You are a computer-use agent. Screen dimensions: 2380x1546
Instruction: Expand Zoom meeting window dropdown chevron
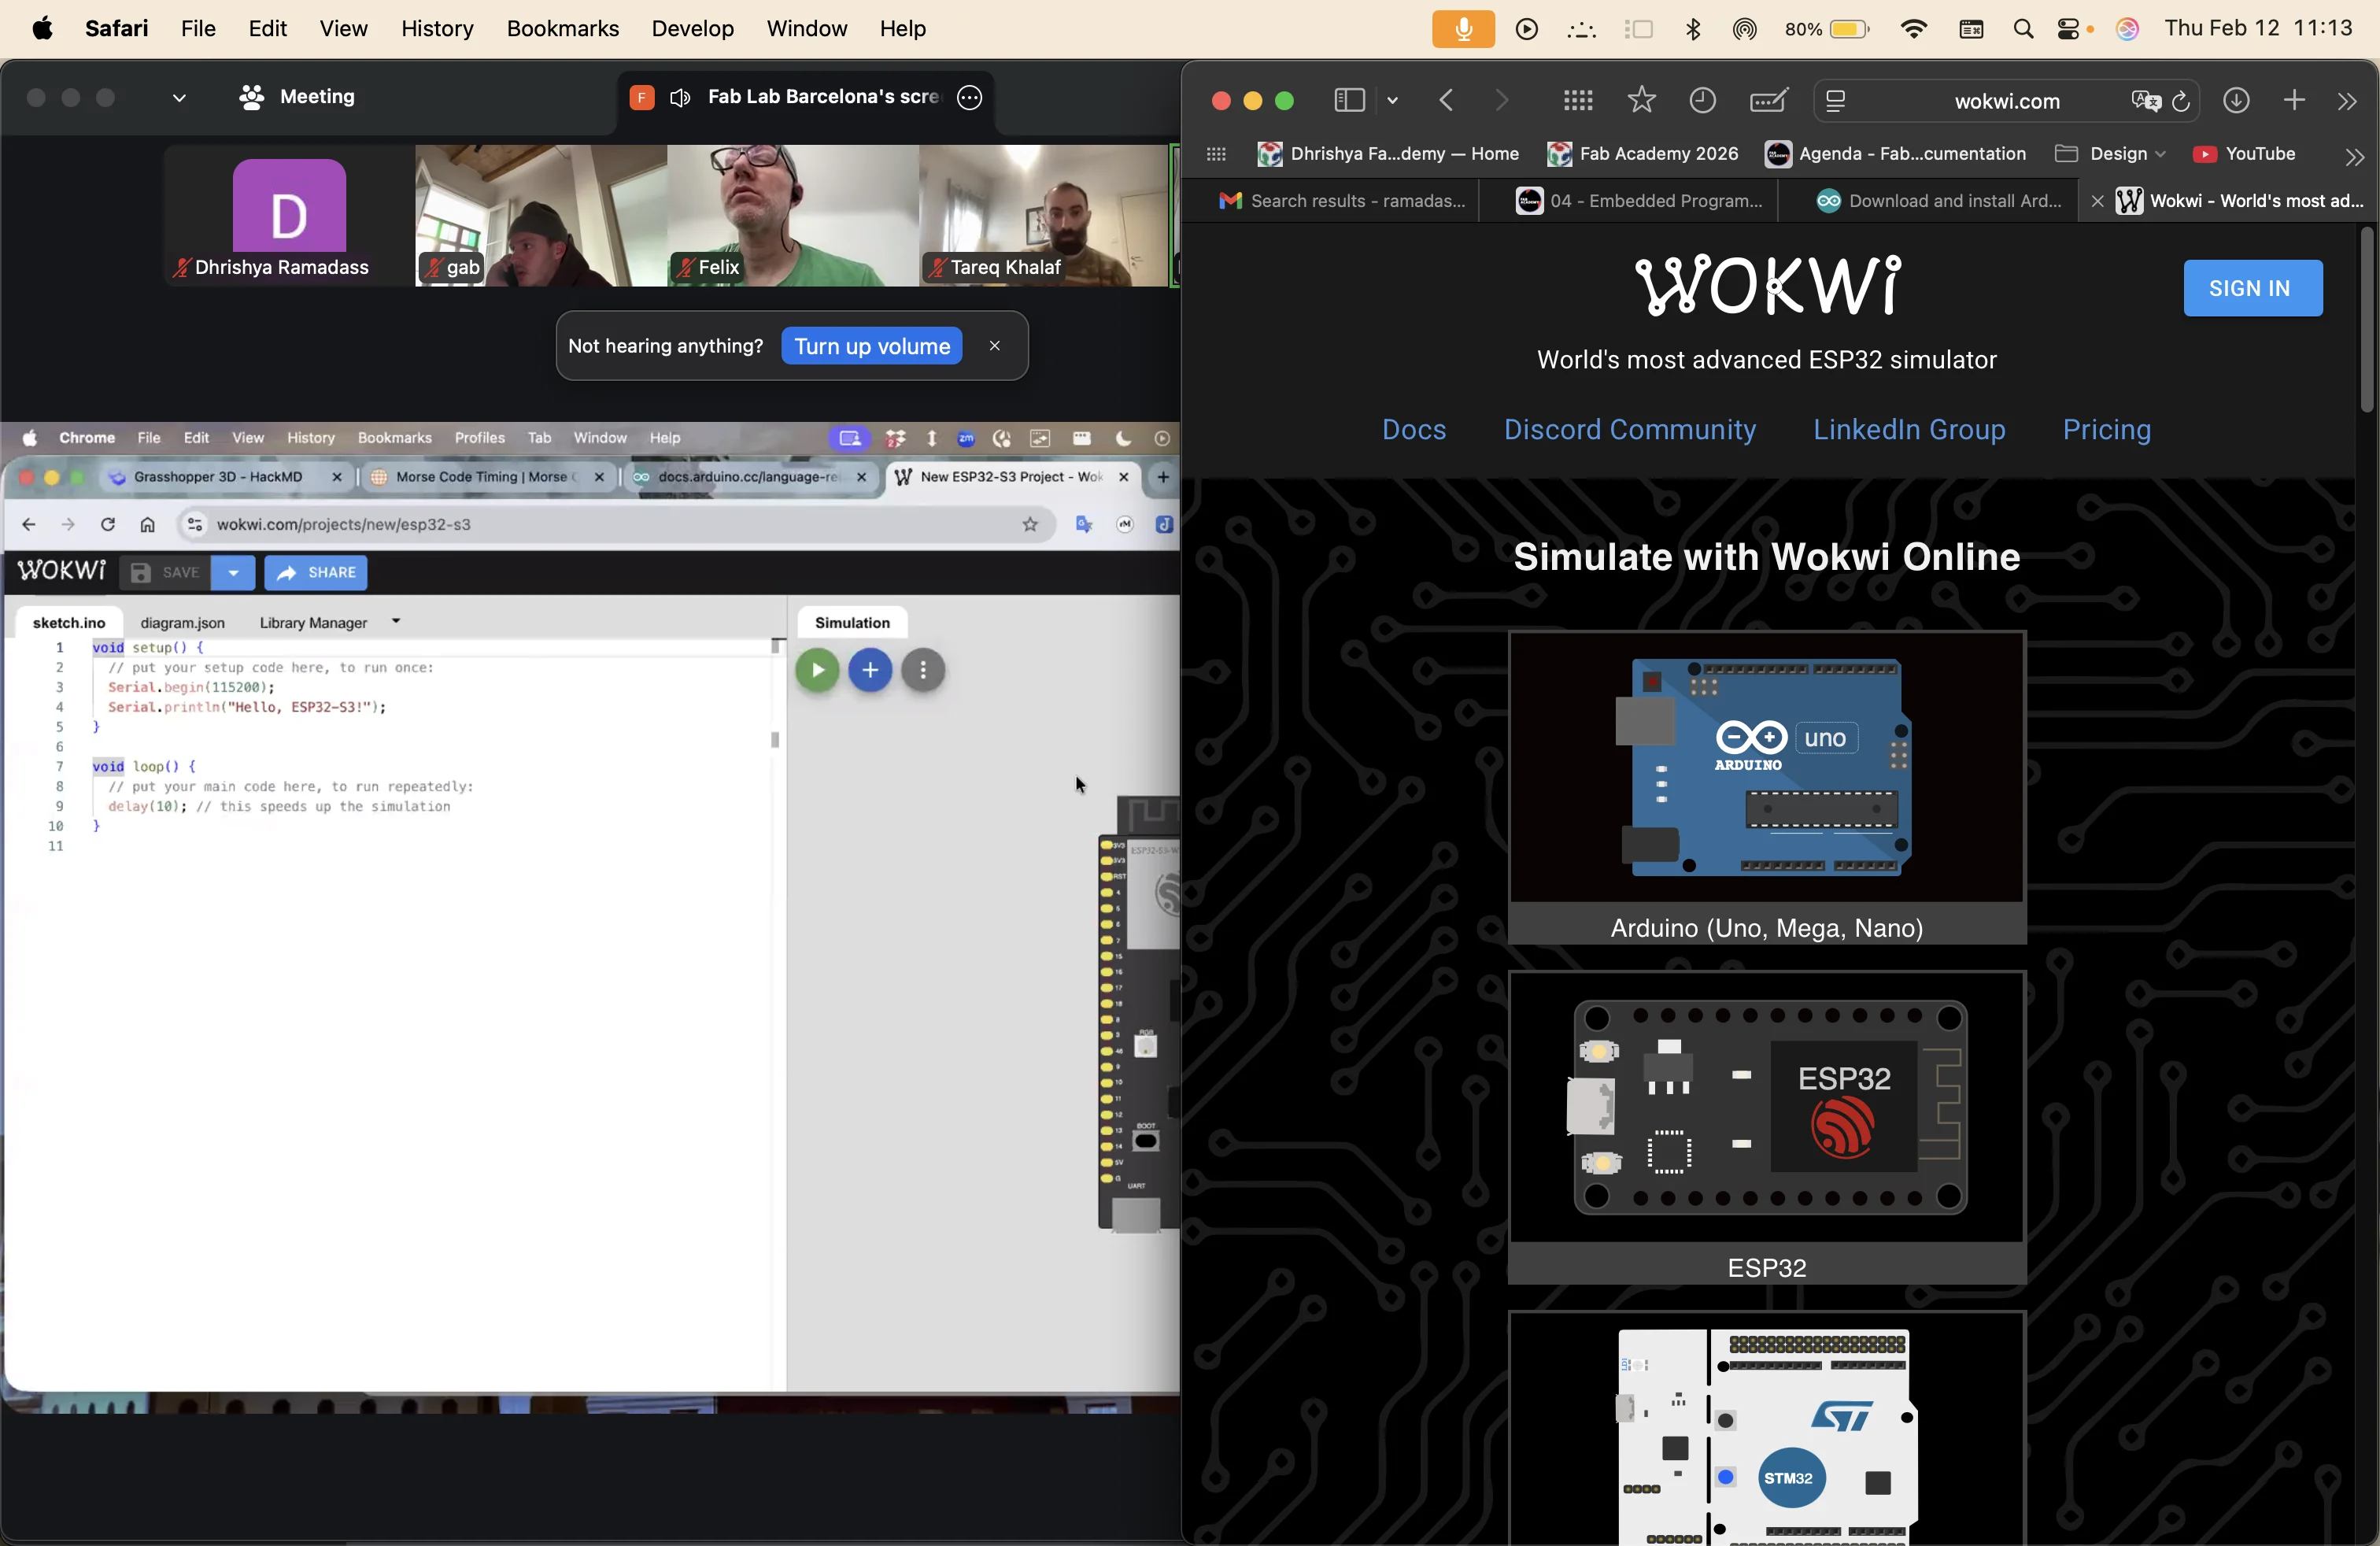pyautogui.click(x=179, y=98)
